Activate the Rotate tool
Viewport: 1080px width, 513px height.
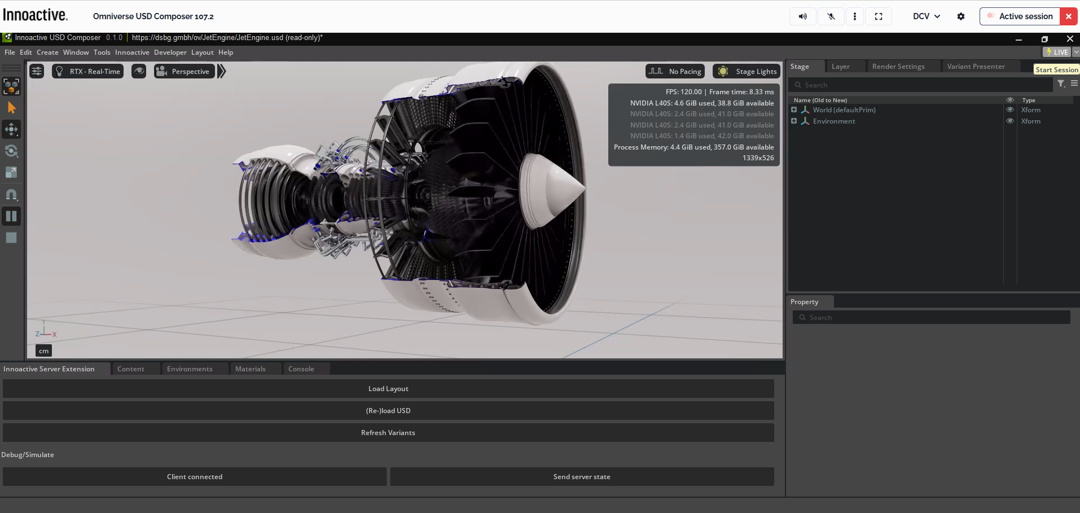pos(11,151)
